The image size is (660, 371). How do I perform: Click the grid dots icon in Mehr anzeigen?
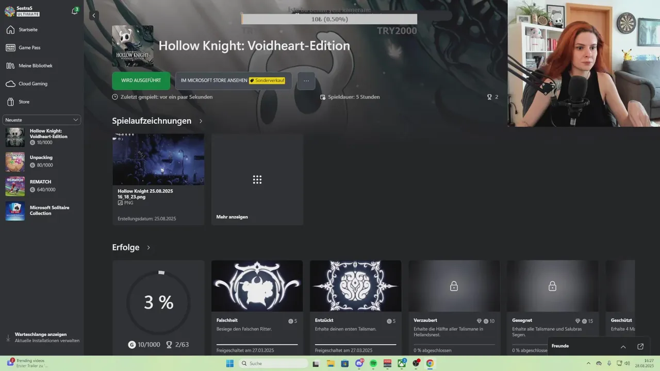[x=257, y=179]
